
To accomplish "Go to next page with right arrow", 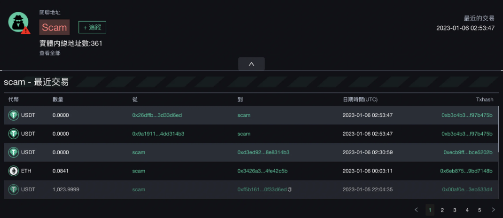I will point(493,210).
